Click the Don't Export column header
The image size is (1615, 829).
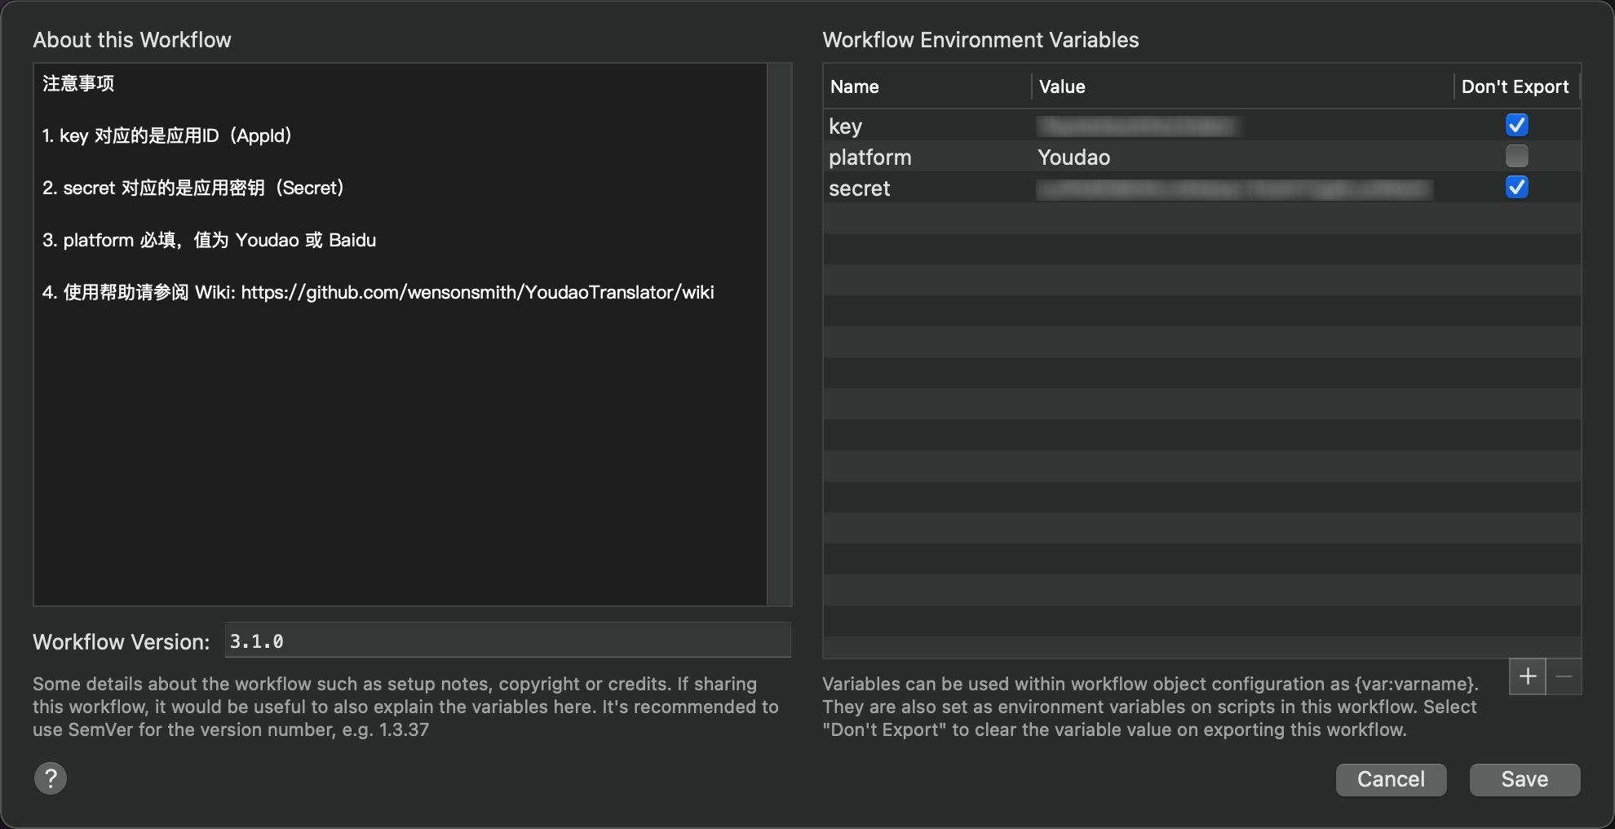[x=1515, y=86]
